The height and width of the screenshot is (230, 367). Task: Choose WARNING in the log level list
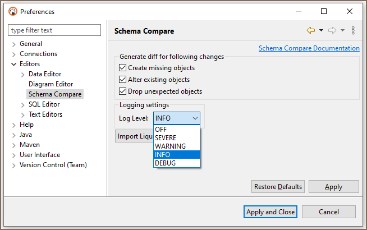pos(177,146)
